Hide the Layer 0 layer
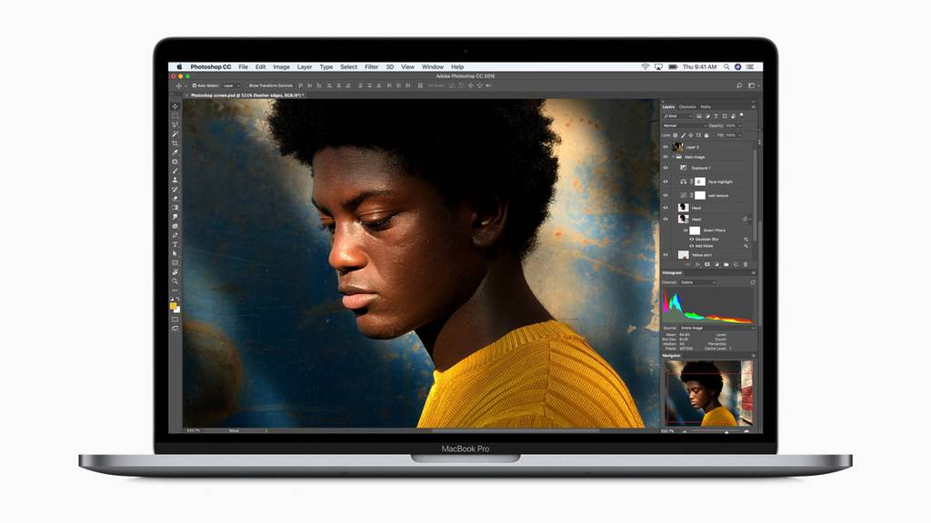The width and height of the screenshot is (931, 523). click(x=666, y=146)
